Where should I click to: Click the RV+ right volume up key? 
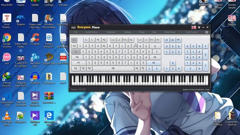tap(152, 40)
